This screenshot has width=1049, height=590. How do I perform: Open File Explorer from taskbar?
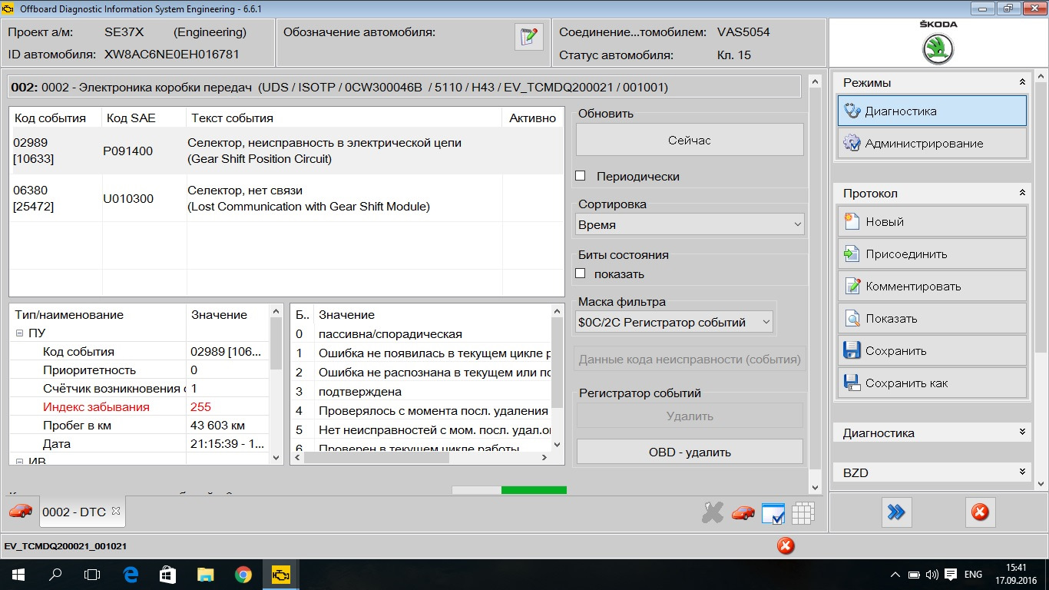point(205,575)
